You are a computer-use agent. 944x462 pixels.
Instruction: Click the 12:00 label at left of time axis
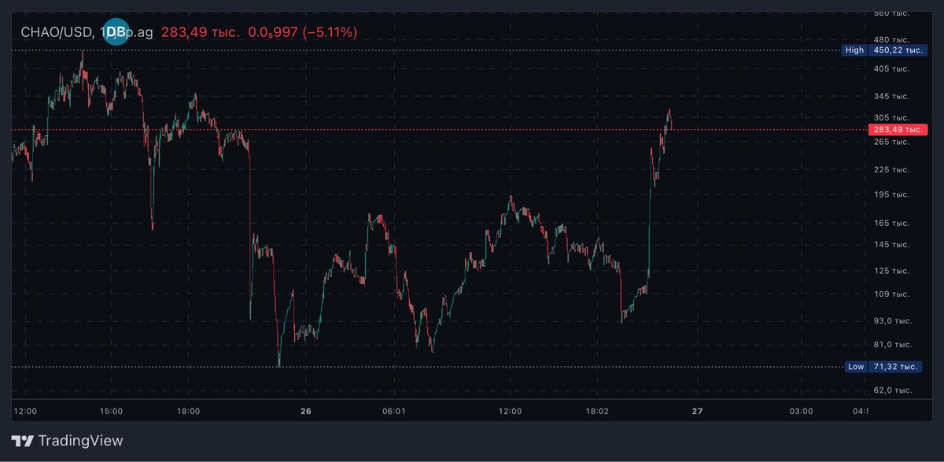(x=26, y=411)
